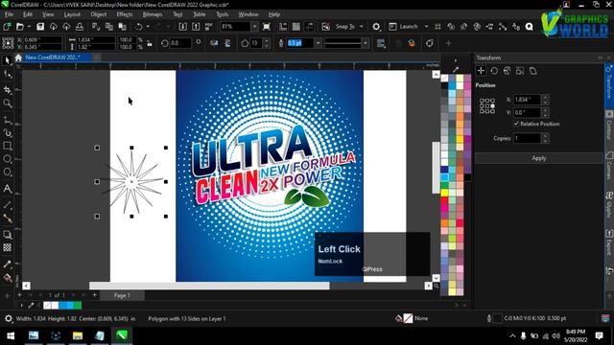Click the Welcome screen home icon tab
614x345 pixels.
tap(18, 57)
